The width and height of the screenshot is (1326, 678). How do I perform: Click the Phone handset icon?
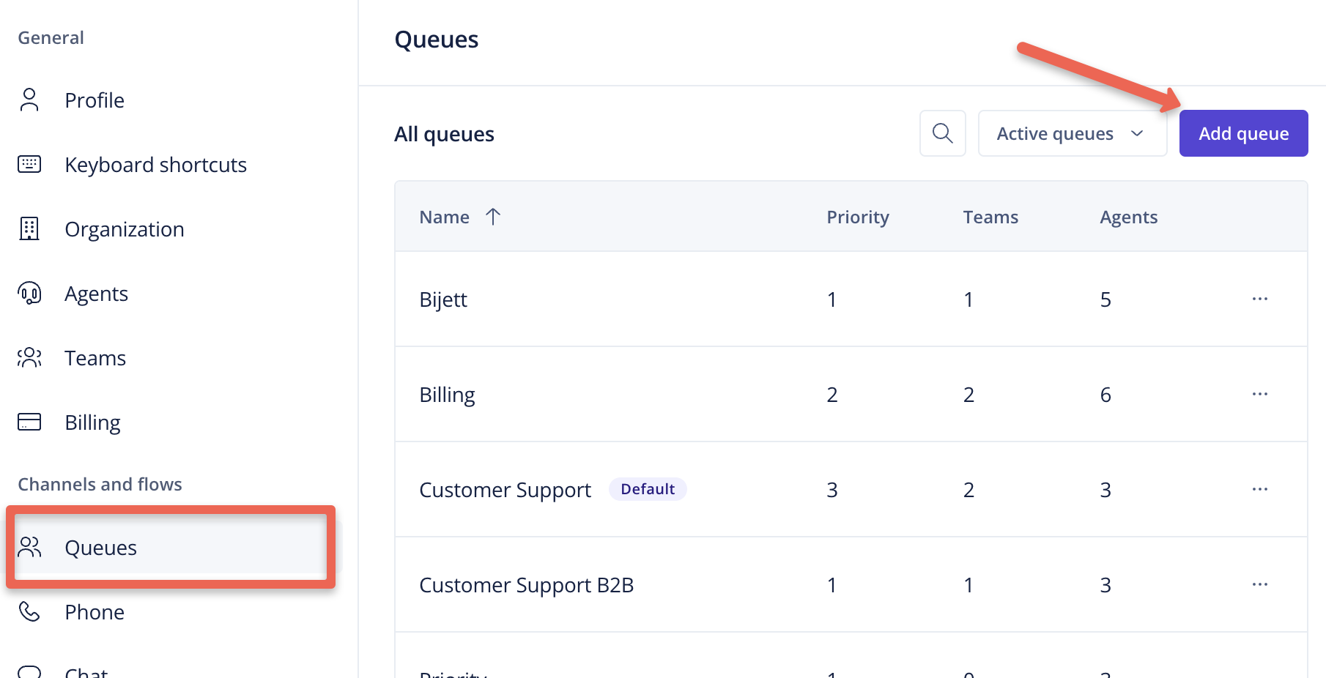29,611
